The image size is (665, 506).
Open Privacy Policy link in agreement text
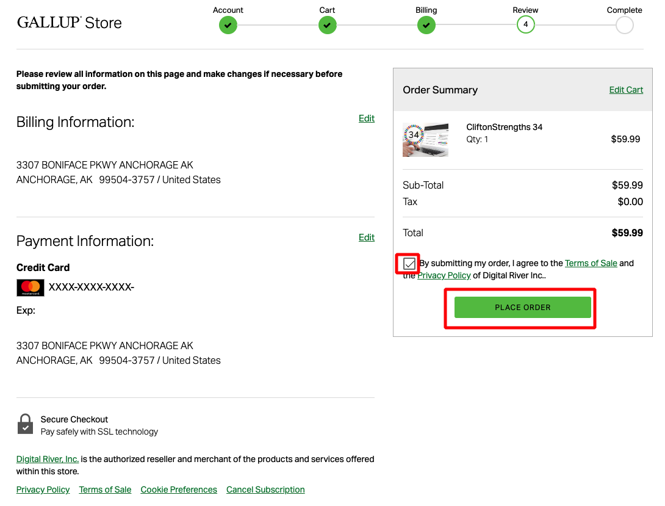tap(444, 276)
